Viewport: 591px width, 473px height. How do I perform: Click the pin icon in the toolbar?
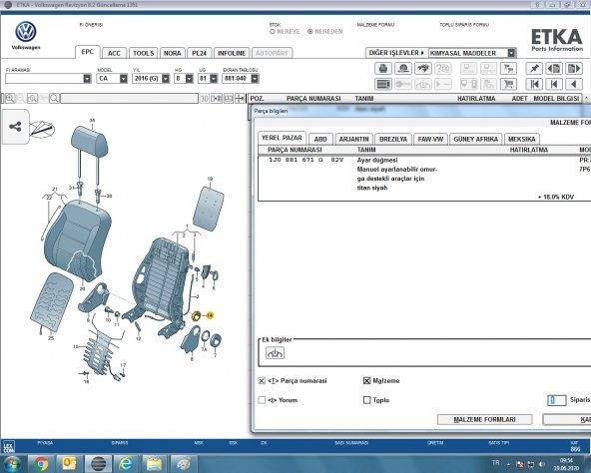(x=534, y=69)
